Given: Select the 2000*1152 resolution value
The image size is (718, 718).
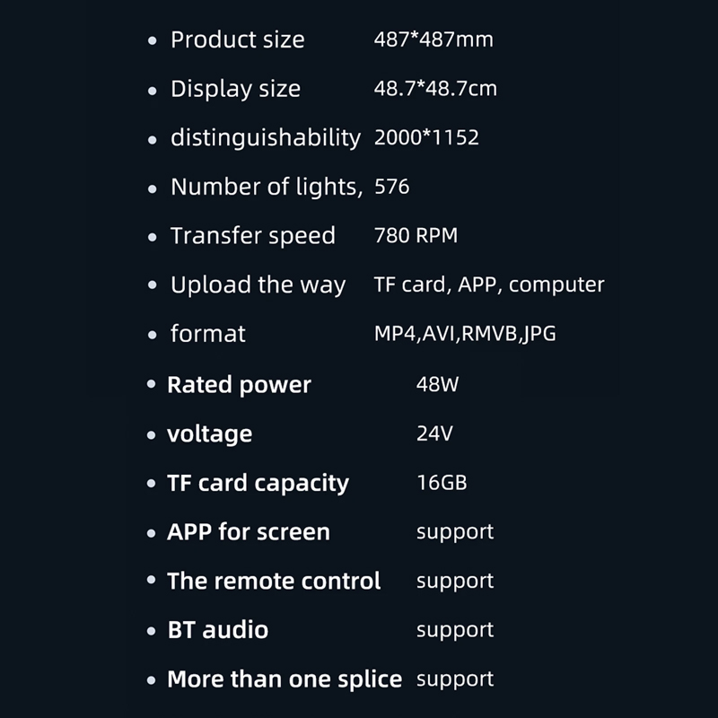Looking at the screenshot, I should point(426,137).
